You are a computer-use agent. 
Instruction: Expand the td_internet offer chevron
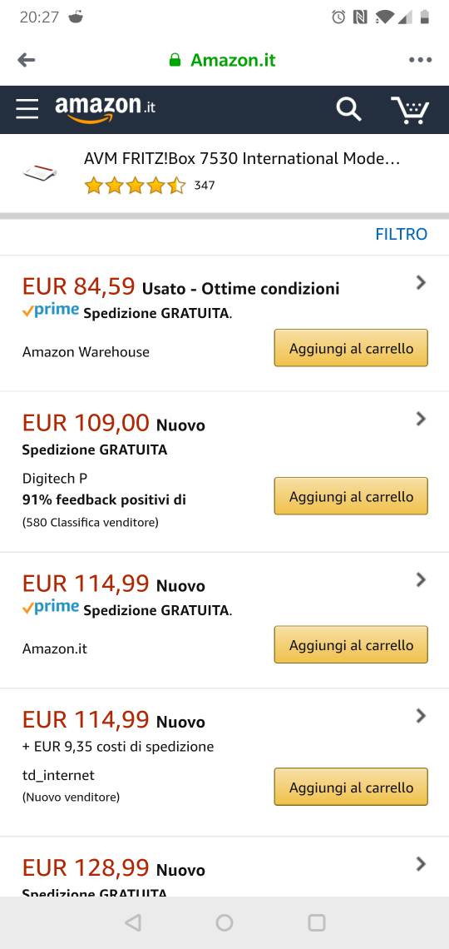pyautogui.click(x=422, y=715)
